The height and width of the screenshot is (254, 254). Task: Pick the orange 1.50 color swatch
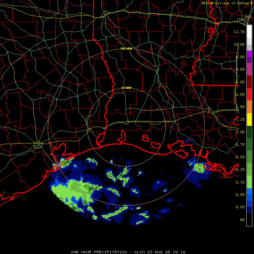249,107
